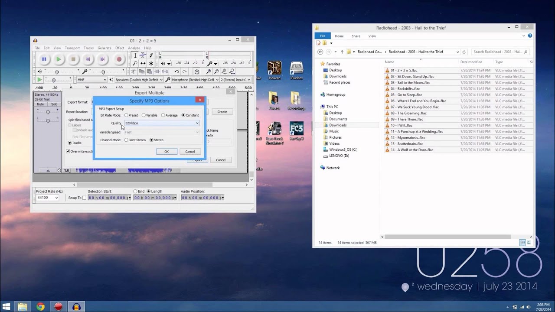The image size is (555, 312).
Task: Switch to the Explorer Share tab
Action: coord(356,36)
